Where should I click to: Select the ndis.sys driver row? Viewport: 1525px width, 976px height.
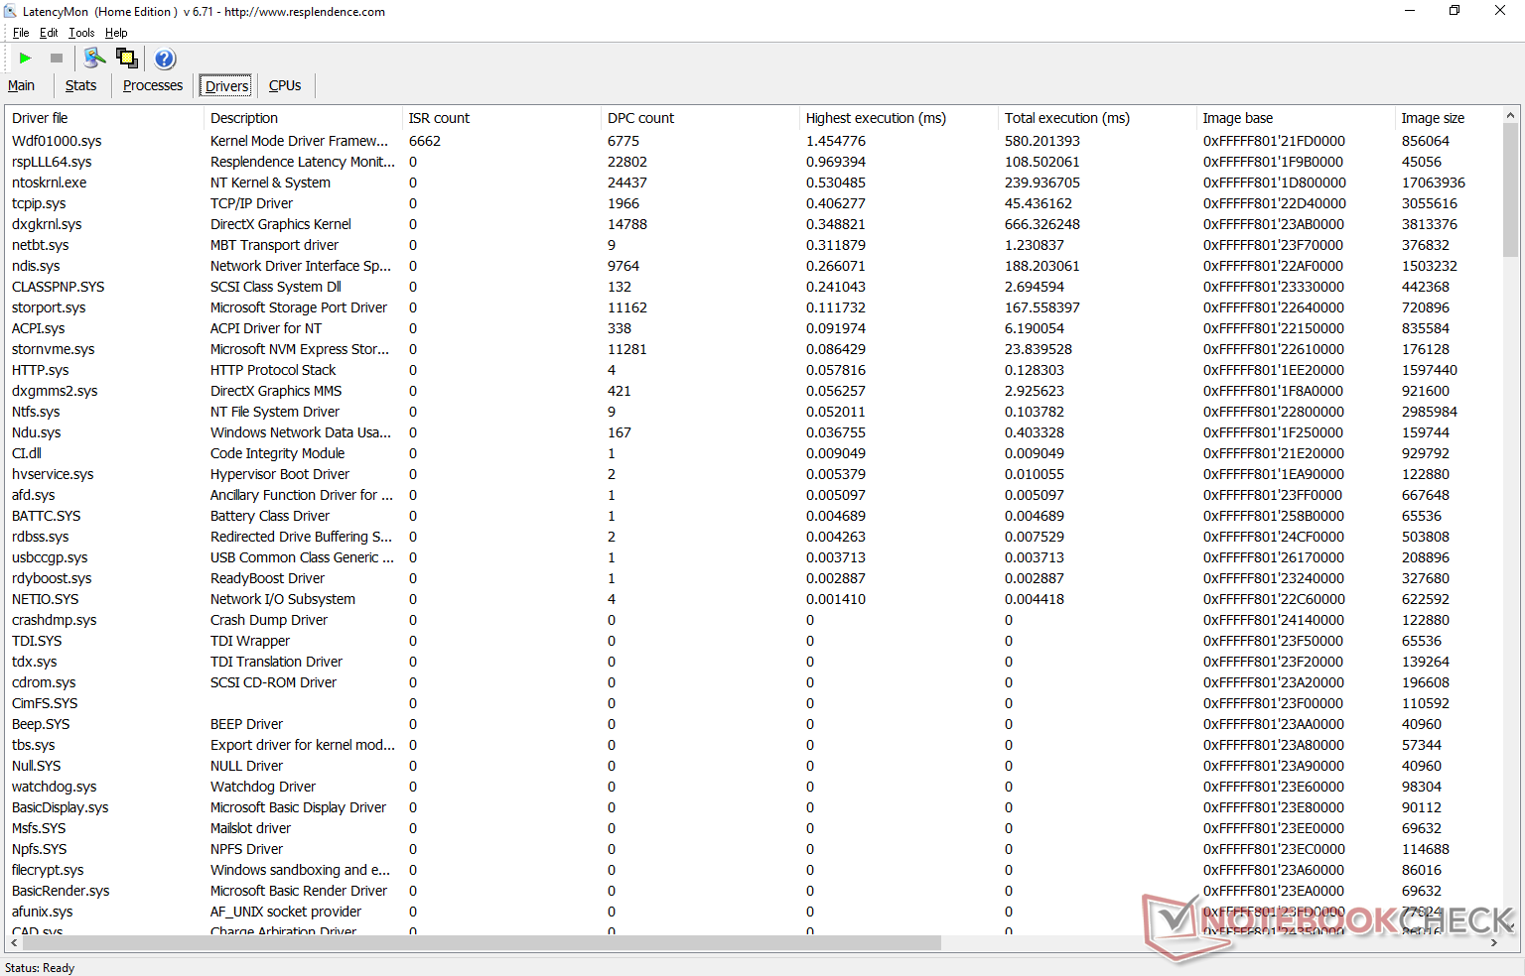[x=753, y=266]
